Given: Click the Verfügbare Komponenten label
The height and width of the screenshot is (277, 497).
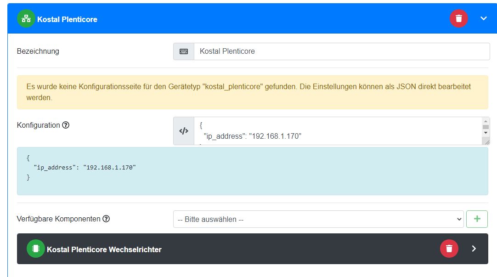Looking at the screenshot, I should [59, 219].
